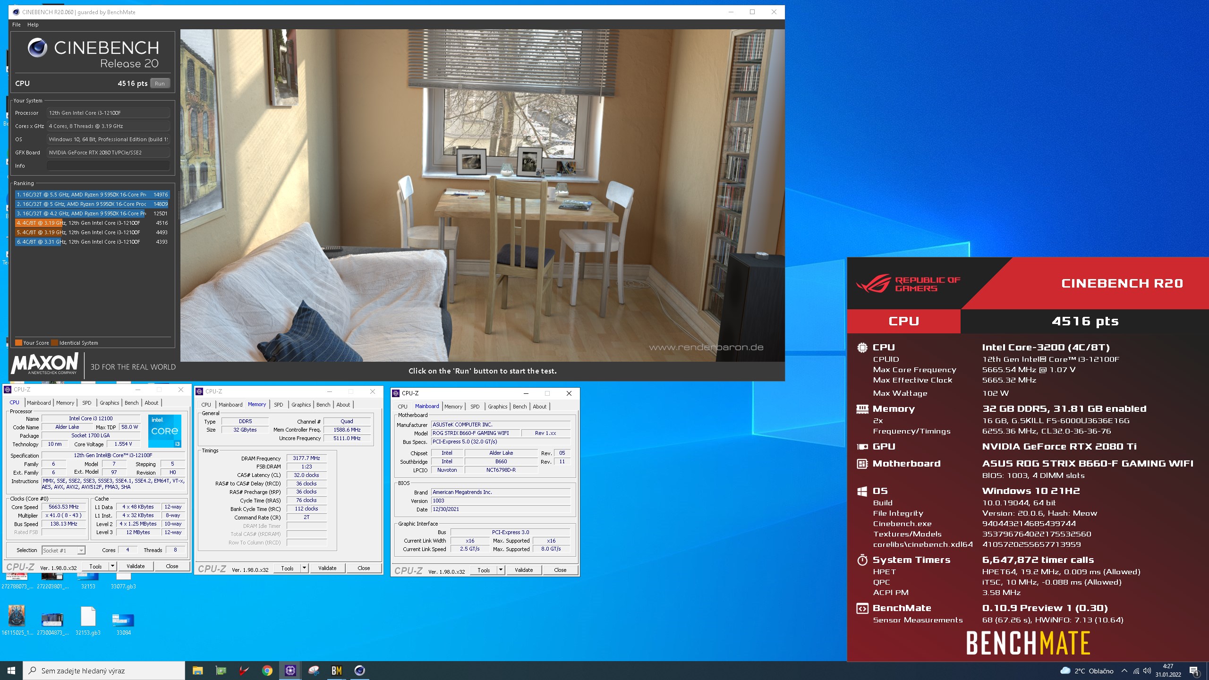Viewport: 1209px width, 680px height.
Task: Expand Tools arrow in CPU-Z Memory window
Action: (x=304, y=568)
